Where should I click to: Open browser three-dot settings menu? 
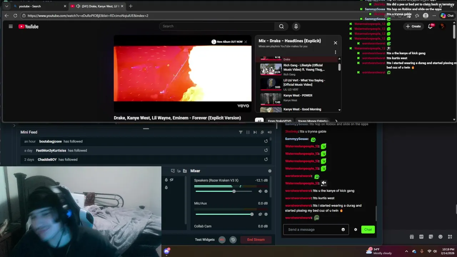434,16
